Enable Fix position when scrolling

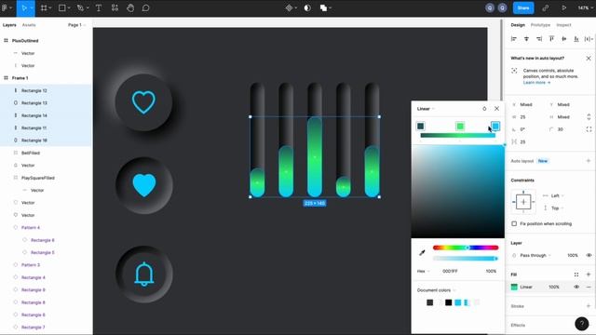tap(514, 223)
